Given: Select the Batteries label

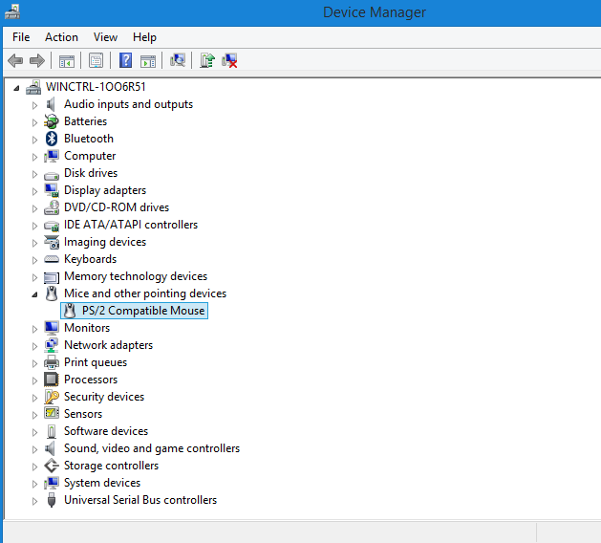Looking at the screenshot, I should click(85, 121).
